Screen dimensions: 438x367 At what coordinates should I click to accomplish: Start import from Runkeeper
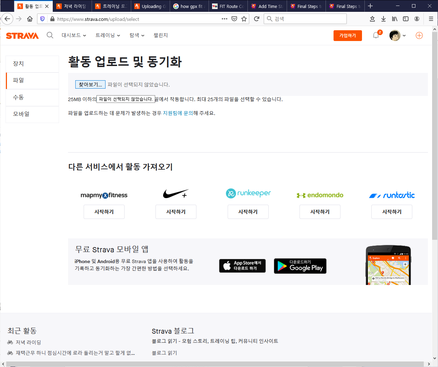coord(248,212)
